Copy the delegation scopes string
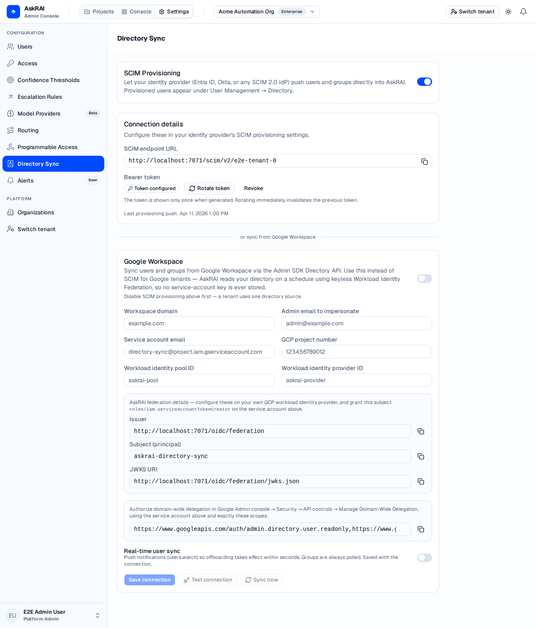 (x=421, y=529)
